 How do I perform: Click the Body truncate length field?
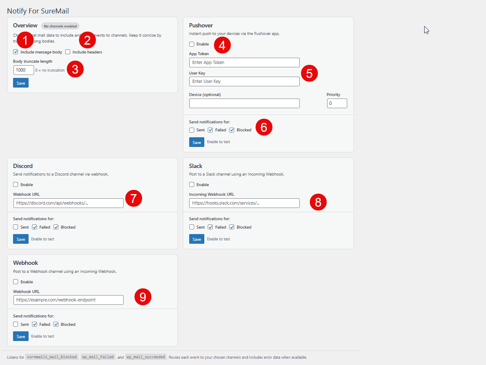point(24,70)
